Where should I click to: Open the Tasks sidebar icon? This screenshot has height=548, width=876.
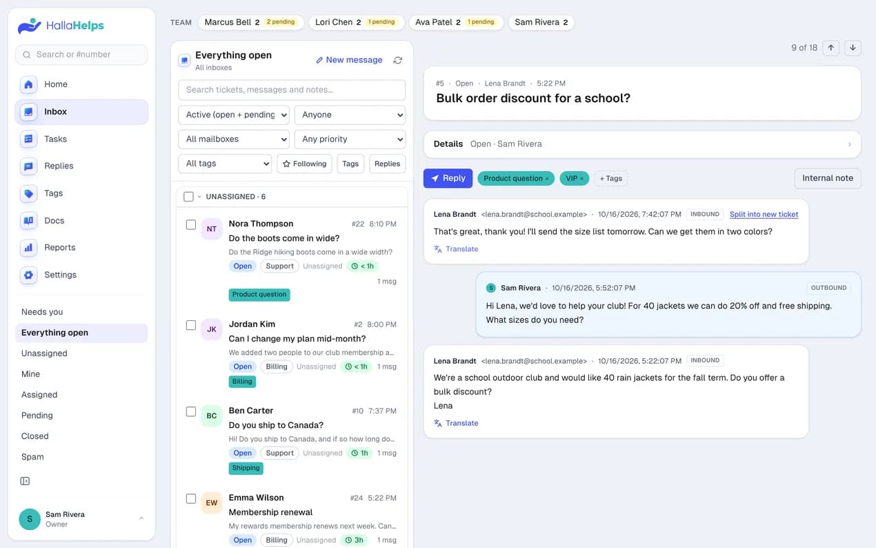click(28, 139)
